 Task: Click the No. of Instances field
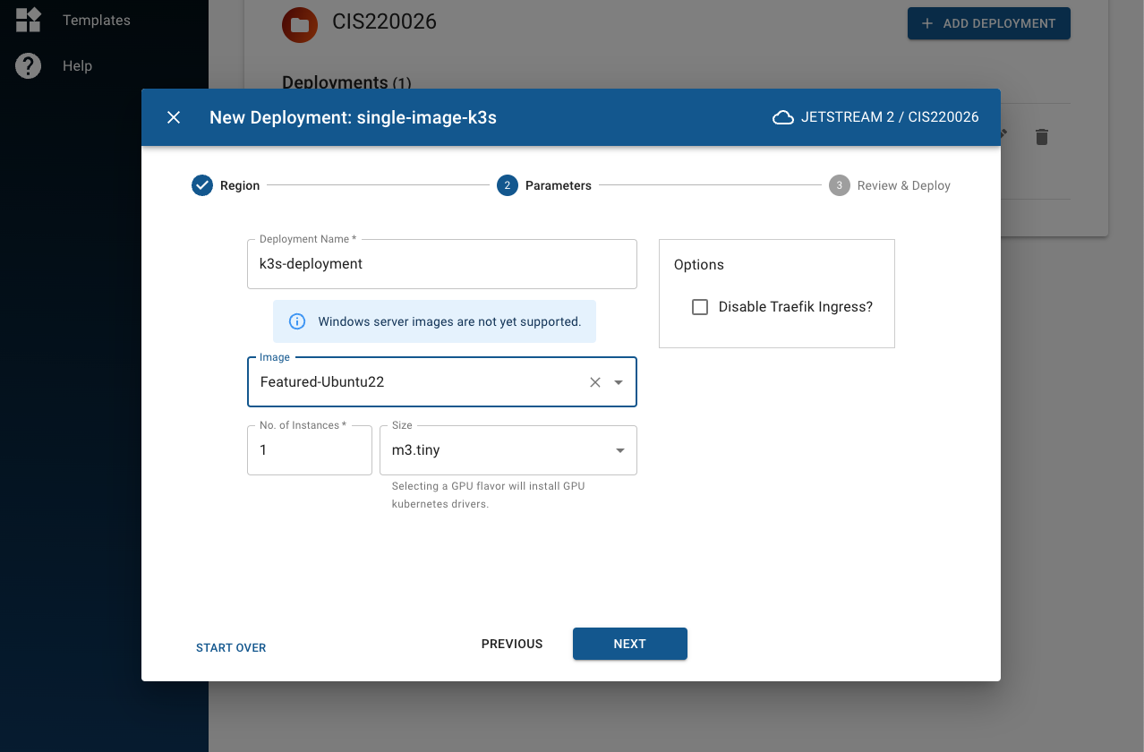pos(309,450)
